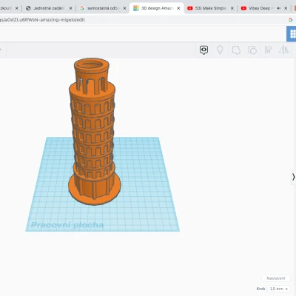The image size is (296, 296).
Task: Switch to the samostatná odb Google tab
Action: (103, 8)
